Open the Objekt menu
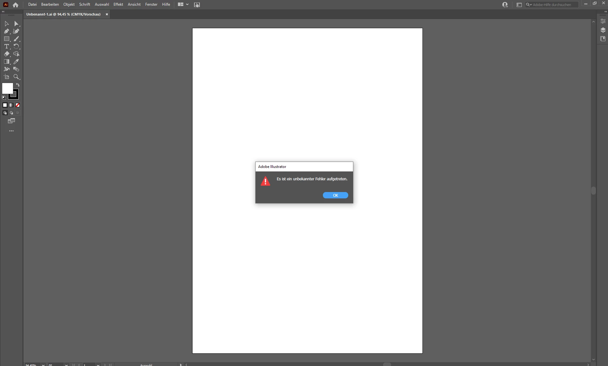This screenshot has height=366, width=608. (x=69, y=4)
